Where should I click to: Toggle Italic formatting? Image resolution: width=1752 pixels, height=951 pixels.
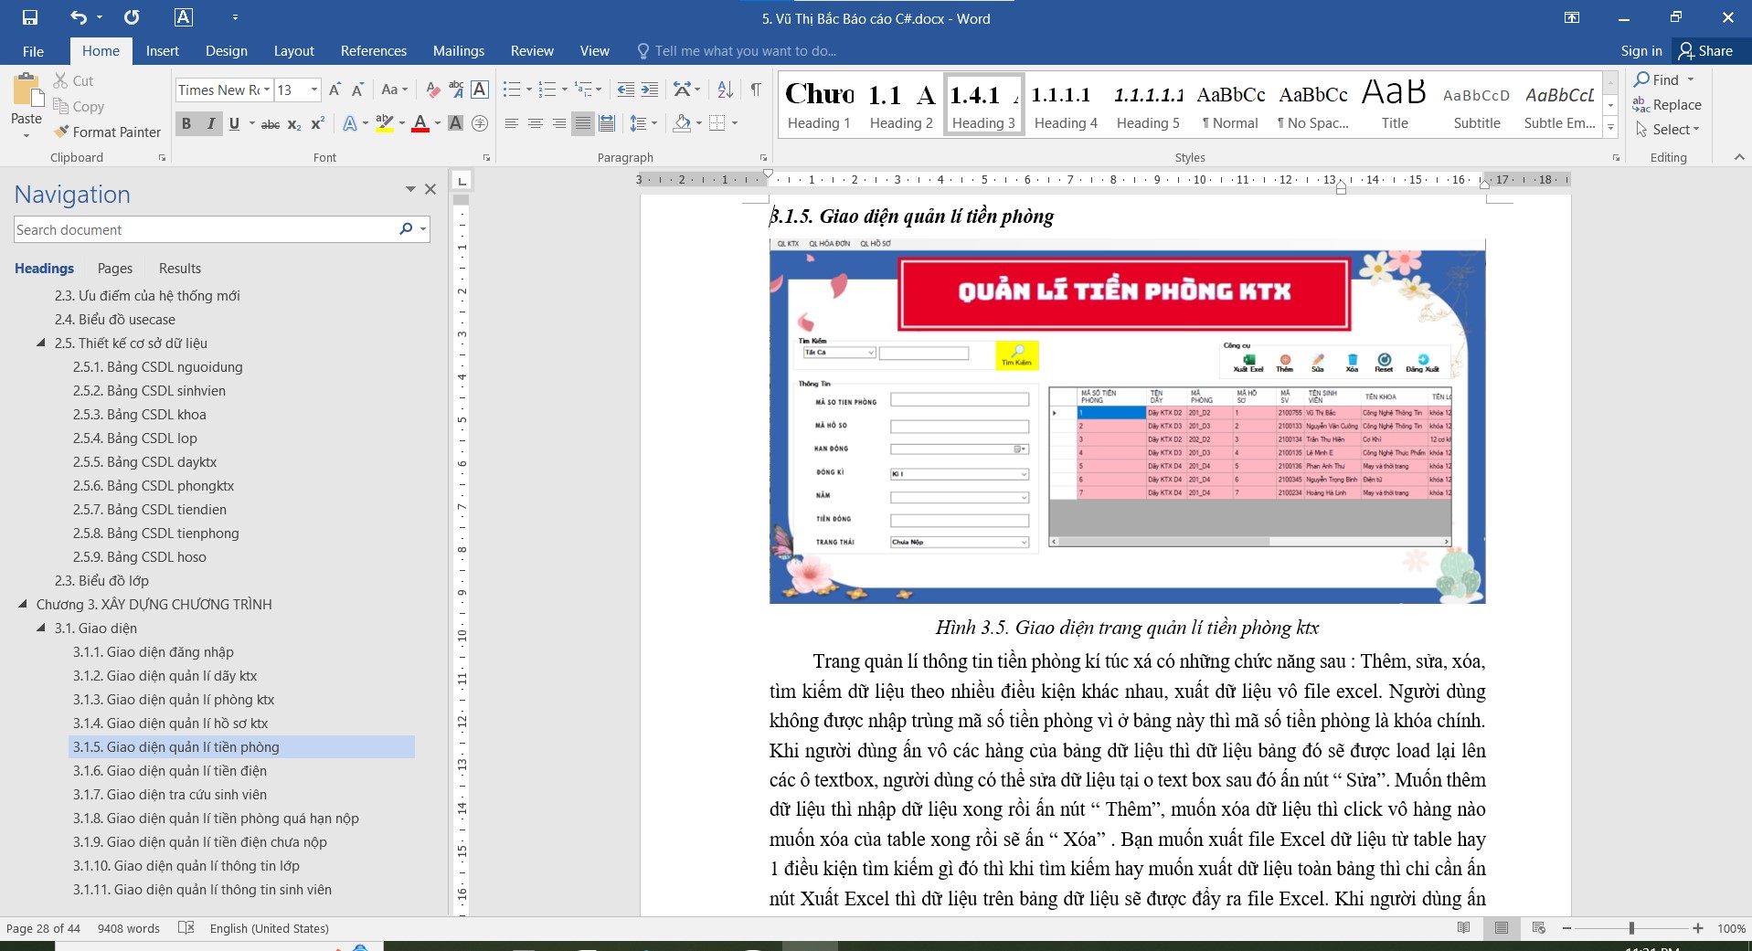tap(211, 124)
